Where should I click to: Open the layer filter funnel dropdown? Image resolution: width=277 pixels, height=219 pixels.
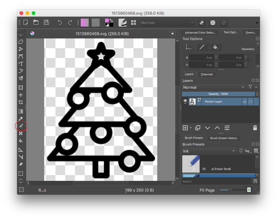coord(250,87)
